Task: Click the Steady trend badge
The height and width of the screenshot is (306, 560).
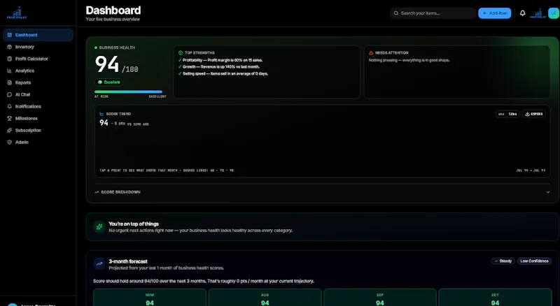Action: pos(503,261)
